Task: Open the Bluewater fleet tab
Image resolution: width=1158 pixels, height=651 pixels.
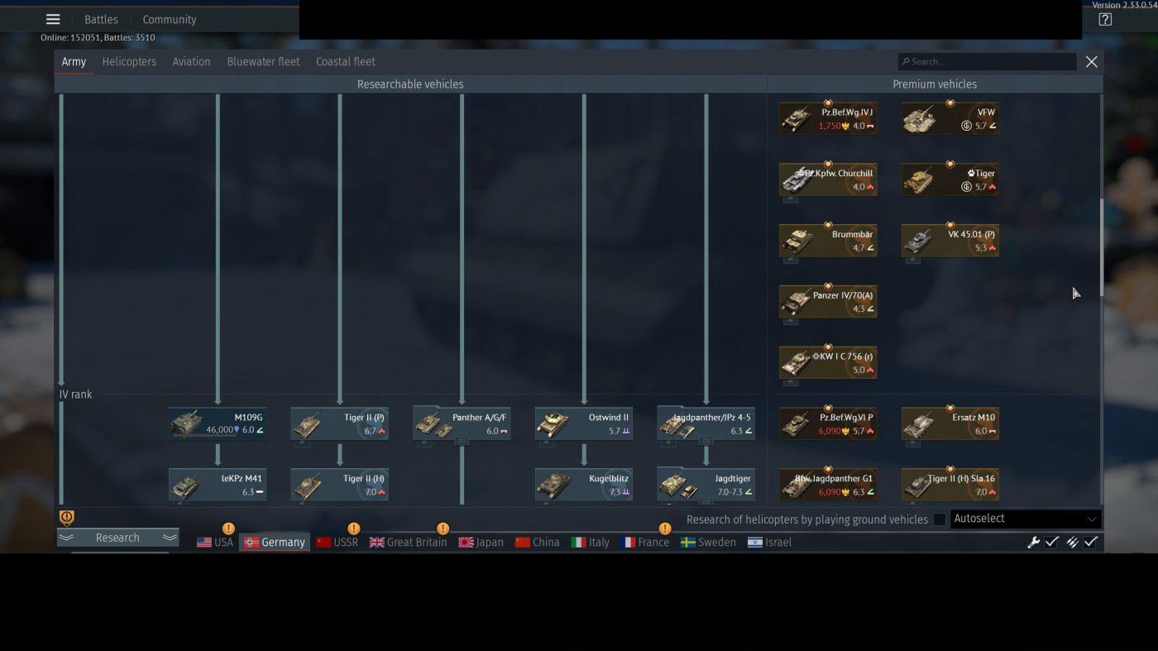Action: coord(263,62)
